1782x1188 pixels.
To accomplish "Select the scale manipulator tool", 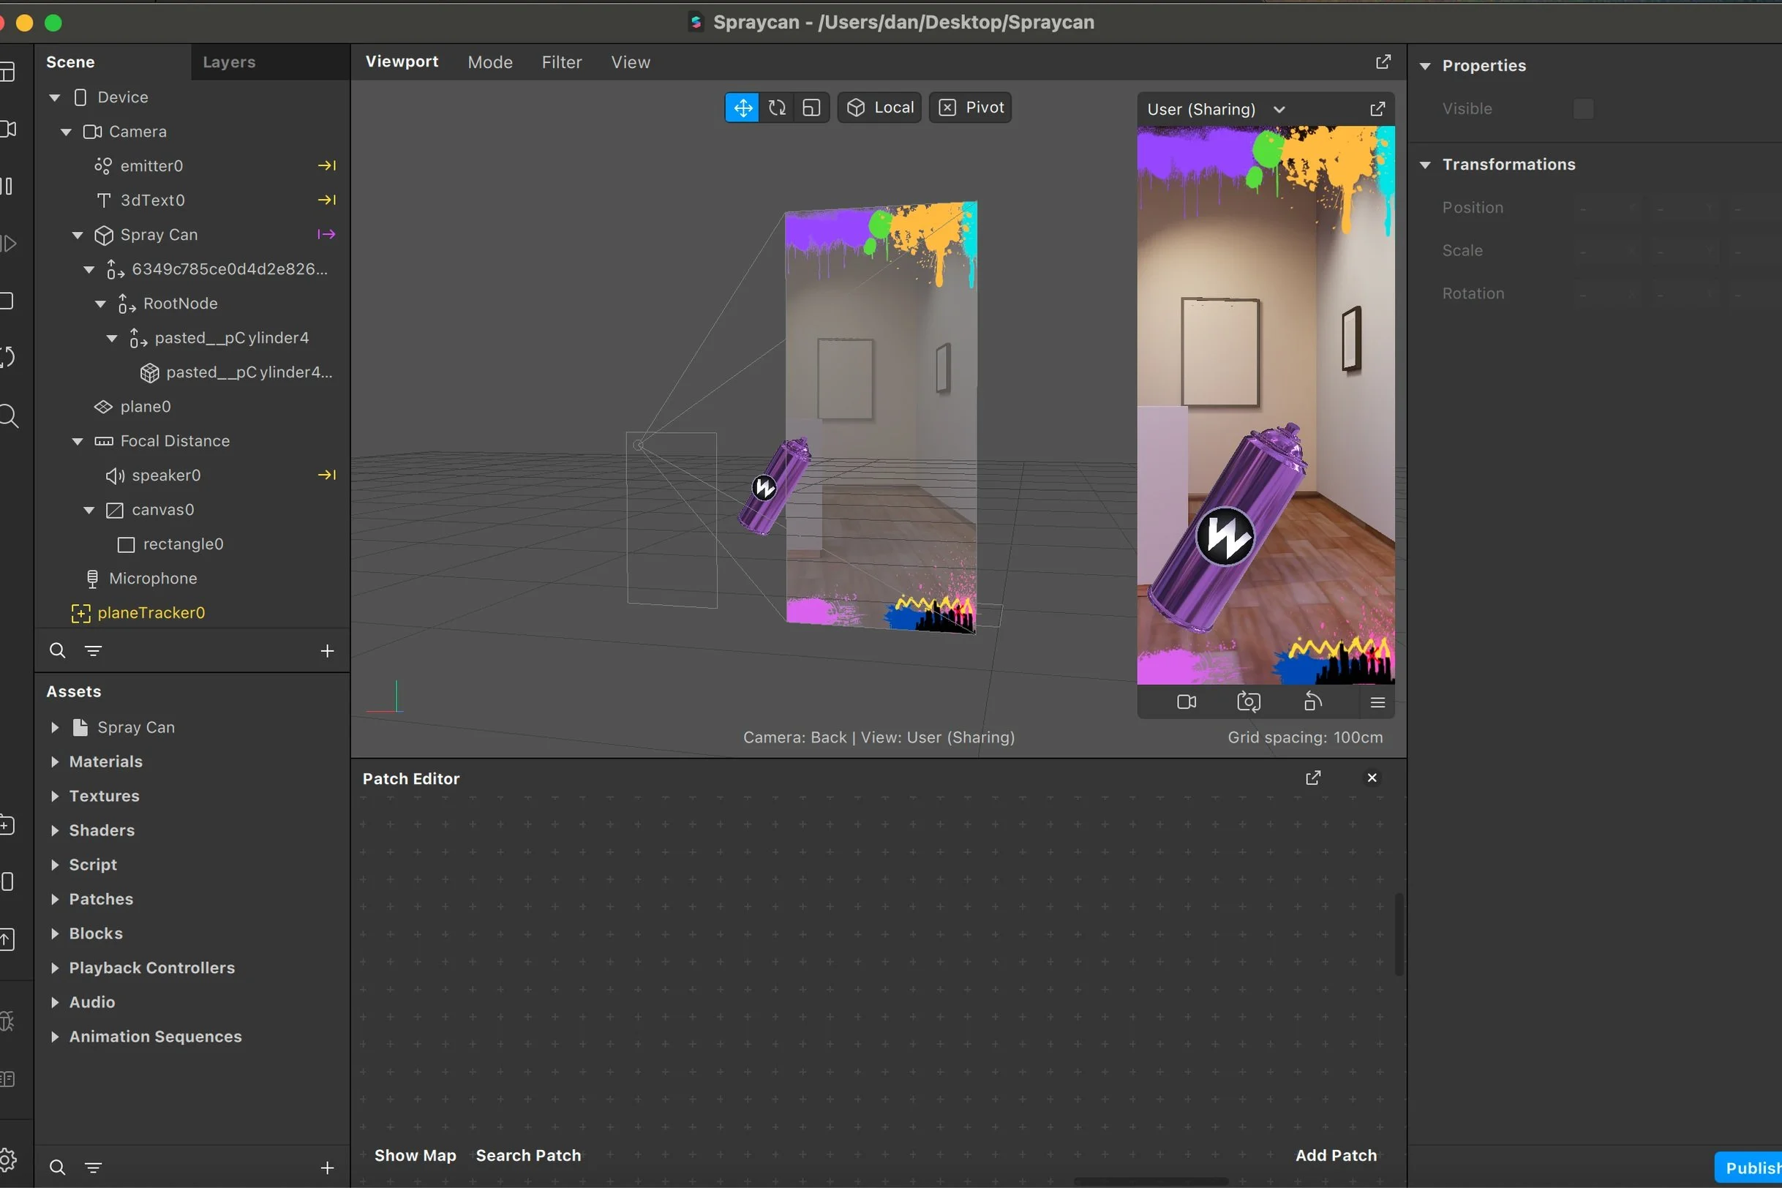I will [811, 108].
